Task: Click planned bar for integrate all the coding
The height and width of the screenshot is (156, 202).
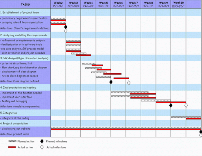Action: coord(186,117)
